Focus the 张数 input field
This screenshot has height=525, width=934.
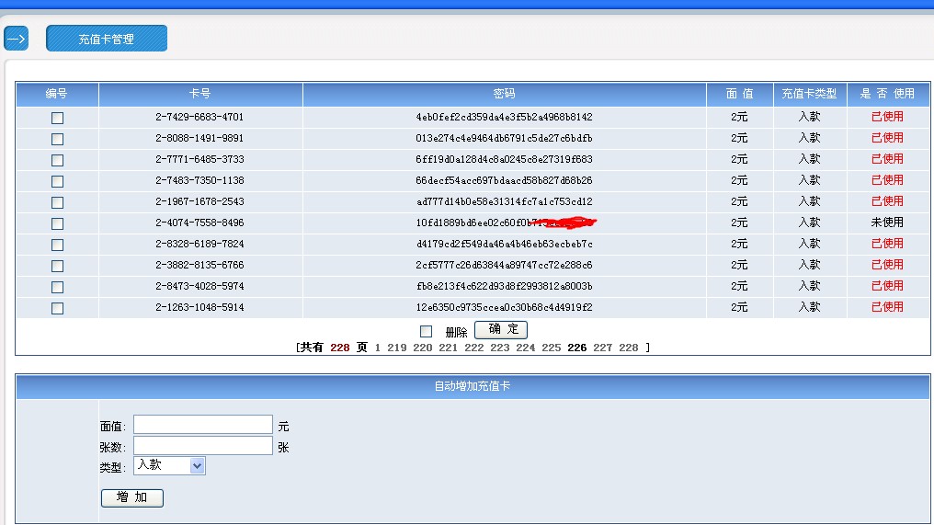click(x=203, y=446)
